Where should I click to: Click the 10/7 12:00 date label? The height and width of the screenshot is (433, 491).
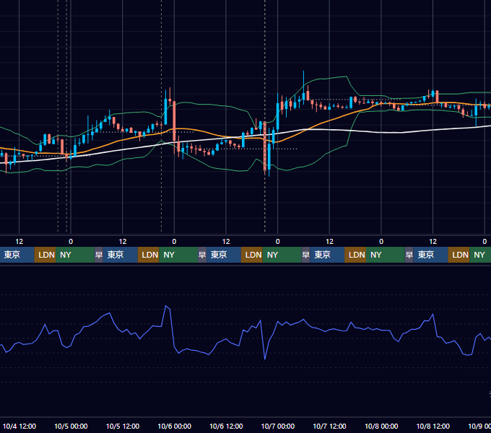(329, 426)
